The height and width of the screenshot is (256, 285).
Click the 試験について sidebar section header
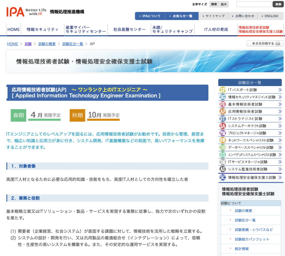pos(251,203)
